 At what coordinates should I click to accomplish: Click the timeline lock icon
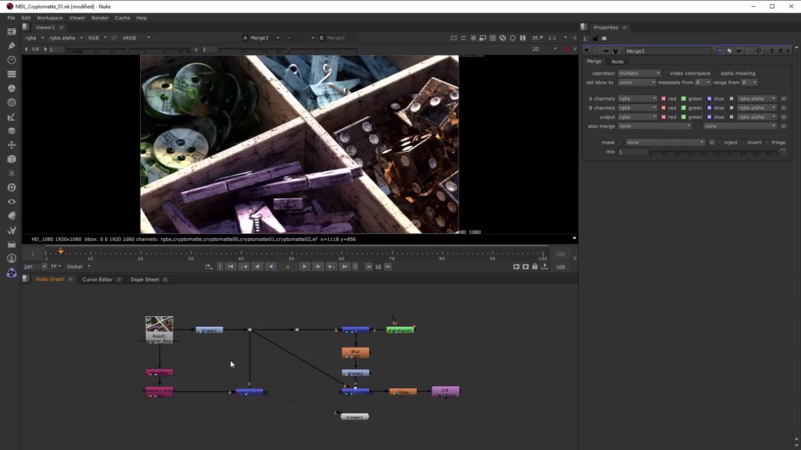click(x=534, y=266)
